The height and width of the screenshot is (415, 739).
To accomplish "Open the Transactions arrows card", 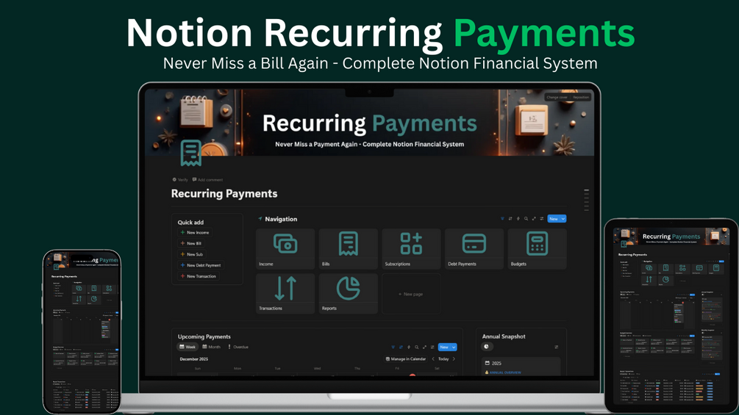I will click(x=285, y=294).
